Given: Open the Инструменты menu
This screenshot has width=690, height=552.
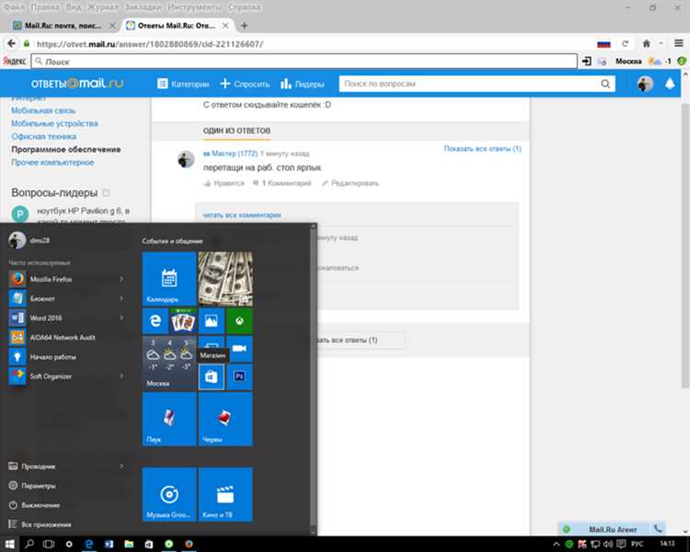Looking at the screenshot, I should [x=194, y=7].
